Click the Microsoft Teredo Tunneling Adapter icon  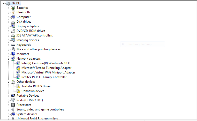(x=18, y=68)
